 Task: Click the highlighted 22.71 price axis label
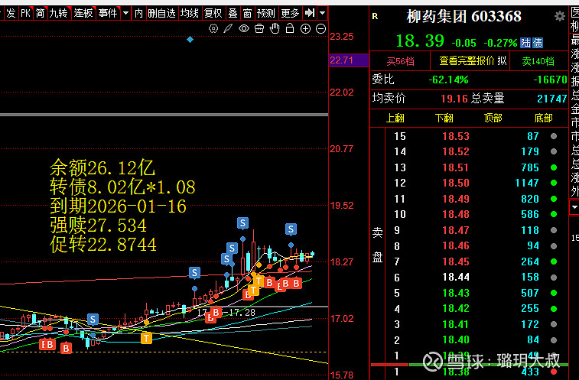[x=348, y=60]
